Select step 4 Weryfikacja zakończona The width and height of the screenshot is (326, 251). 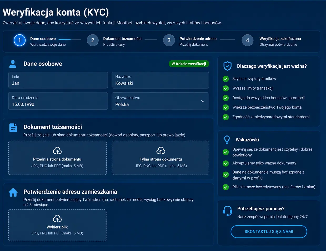point(271,41)
